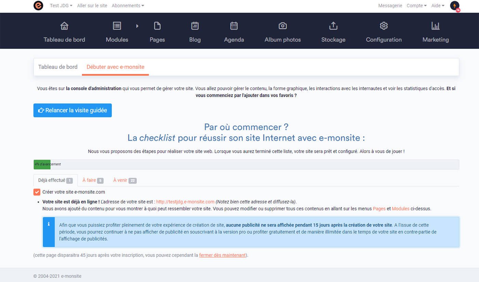Image resolution: width=479 pixels, height=282 pixels.
Task: Open the Compte dropdown menu
Action: 417,5
